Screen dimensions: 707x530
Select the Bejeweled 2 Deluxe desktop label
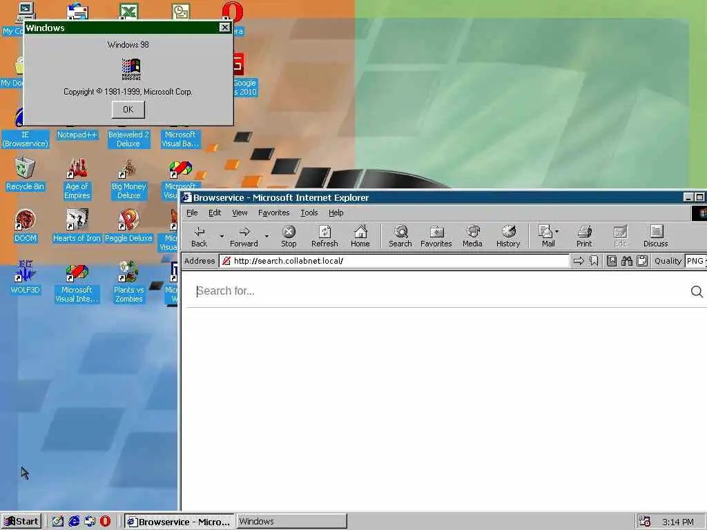(x=128, y=139)
